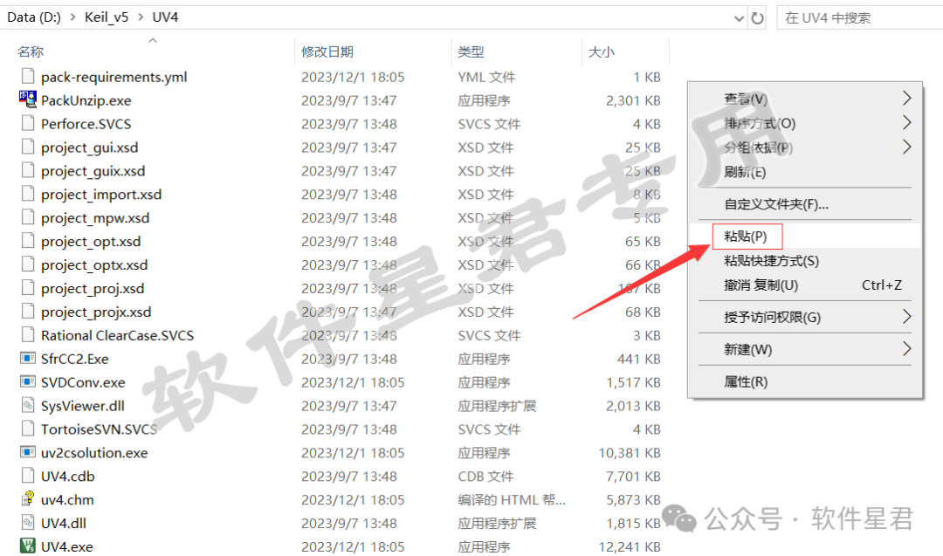943x556 pixels.
Task: Click the UV4.cdb file icon
Action: click(x=28, y=476)
